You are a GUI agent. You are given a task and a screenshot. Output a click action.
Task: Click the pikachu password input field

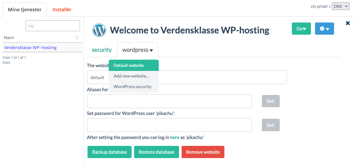point(169,125)
